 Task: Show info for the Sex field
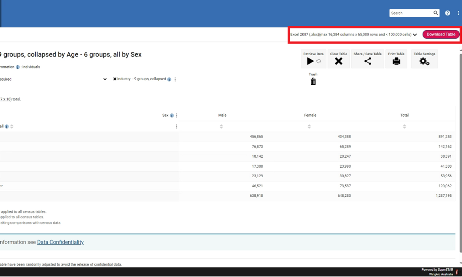coord(172,115)
